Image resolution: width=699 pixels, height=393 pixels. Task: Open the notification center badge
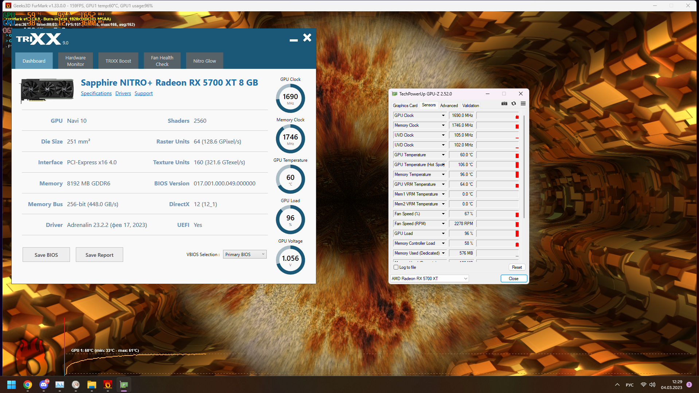click(x=689, y=385)
